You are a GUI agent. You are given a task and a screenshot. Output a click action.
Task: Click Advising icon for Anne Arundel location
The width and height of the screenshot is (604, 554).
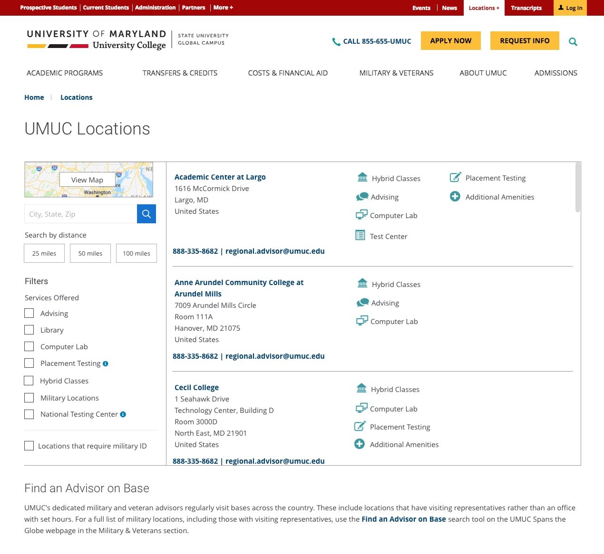tap(363, 302)
